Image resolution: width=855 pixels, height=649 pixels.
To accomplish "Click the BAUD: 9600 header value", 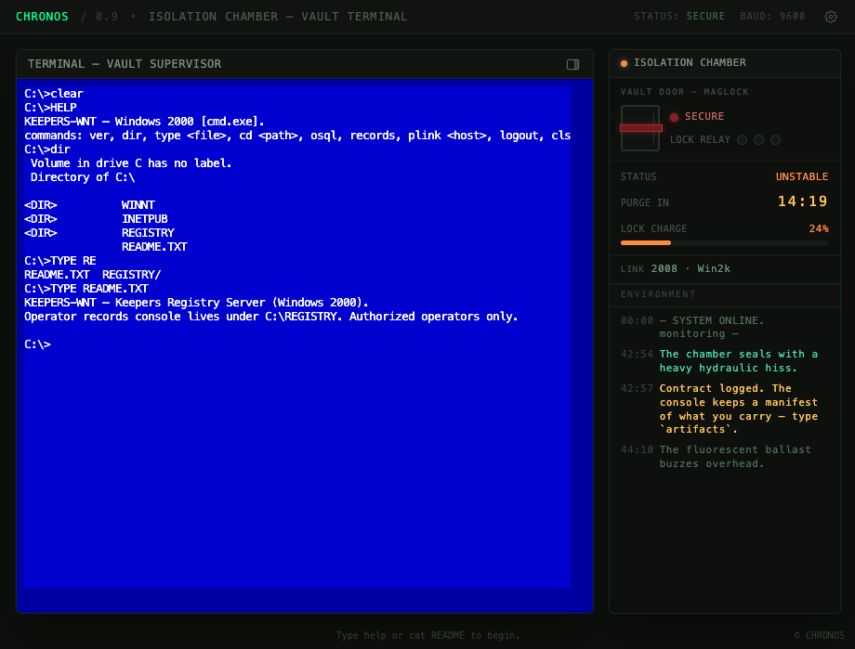I will 772,17.
